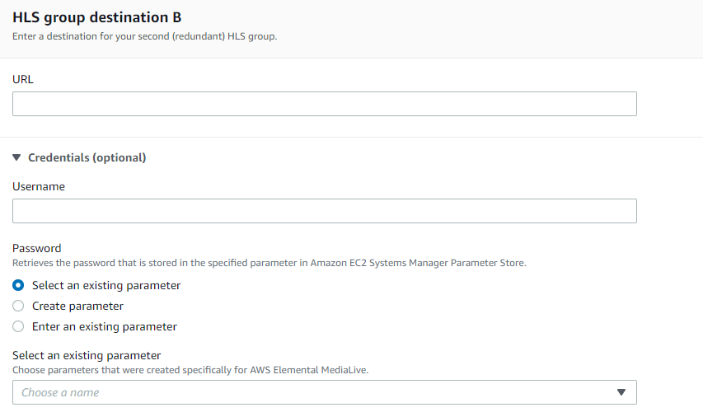Click the label text beside the selected radio
This screenshot has height=412, width=703.
point(106,286)
